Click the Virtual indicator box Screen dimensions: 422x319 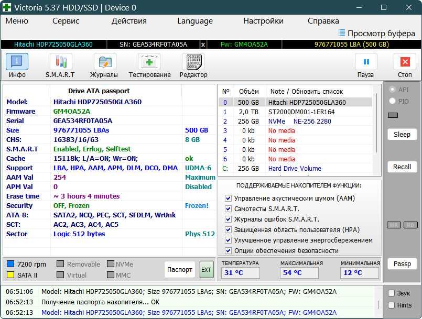pos(60,275)
